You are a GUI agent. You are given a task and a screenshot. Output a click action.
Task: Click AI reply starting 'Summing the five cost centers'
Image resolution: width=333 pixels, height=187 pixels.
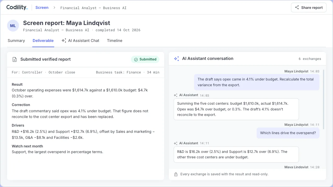click(x=236, y=109)
